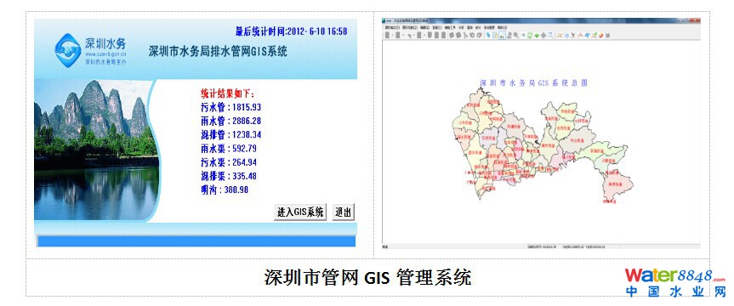Click the highlighted selected tool in toolbar

pos(503,35)
